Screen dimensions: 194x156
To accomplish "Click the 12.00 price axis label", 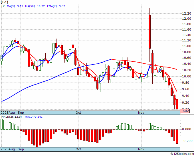I will [187, 19].
